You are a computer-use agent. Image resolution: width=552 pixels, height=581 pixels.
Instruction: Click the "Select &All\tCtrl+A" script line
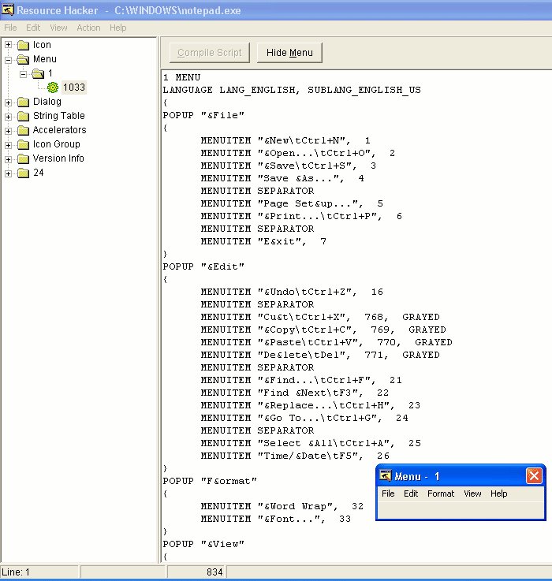[x=311, y=443]
